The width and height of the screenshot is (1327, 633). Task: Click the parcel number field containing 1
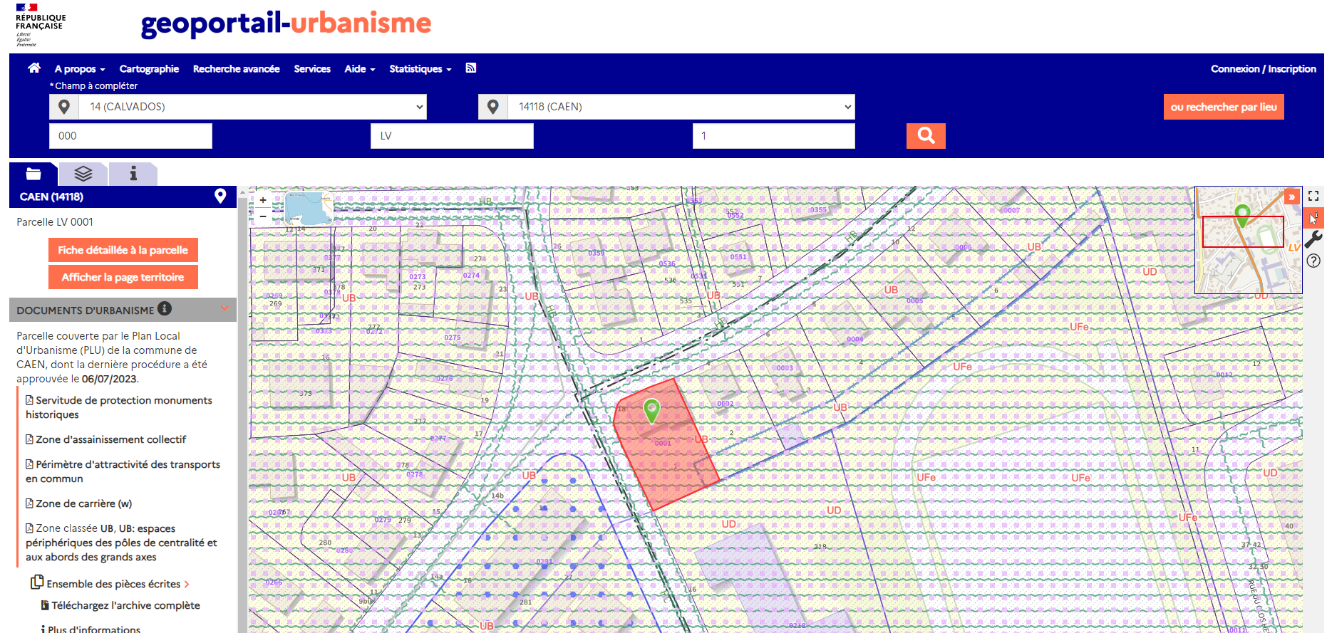(x=774, y=136)
